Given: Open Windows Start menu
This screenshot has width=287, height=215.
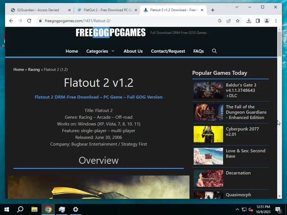Looking at the screenshot, I should (7, 209).
